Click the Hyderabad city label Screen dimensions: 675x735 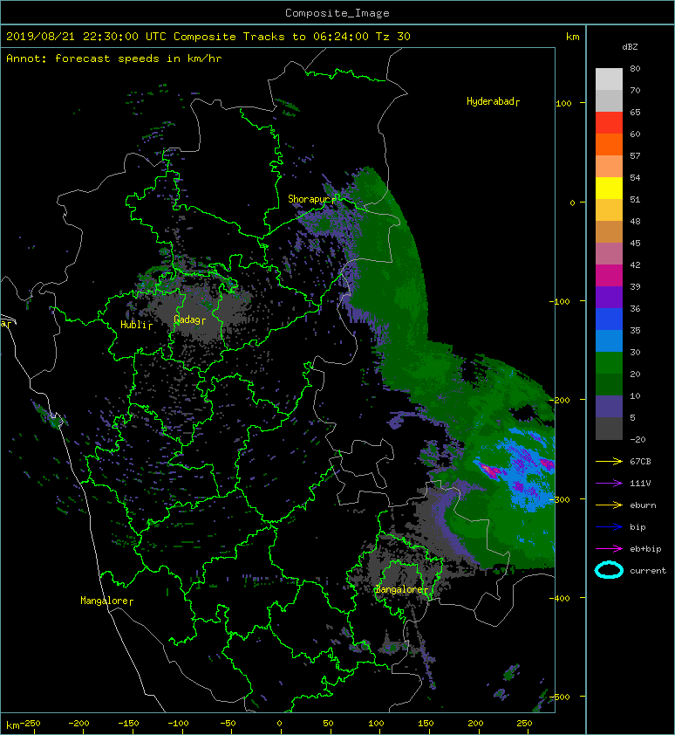pos(493,101)
